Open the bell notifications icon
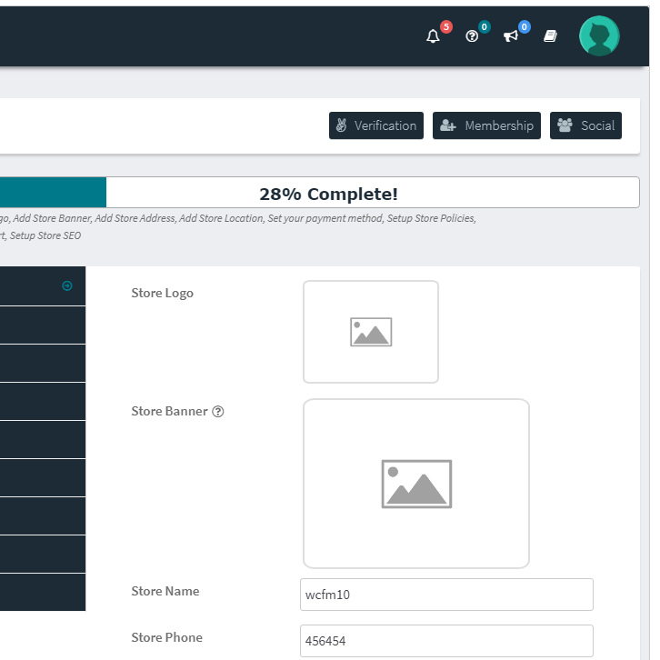The width and height of the screenshot is (660, 660). 433,36
